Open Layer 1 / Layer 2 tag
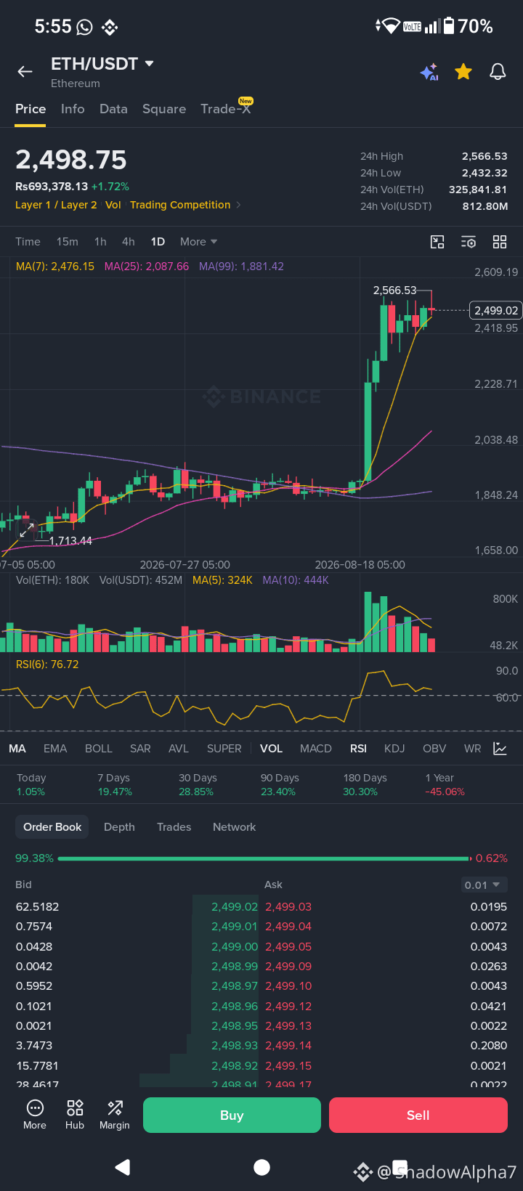This screenshot has height=1191, width=523. (x=56, y=205)
